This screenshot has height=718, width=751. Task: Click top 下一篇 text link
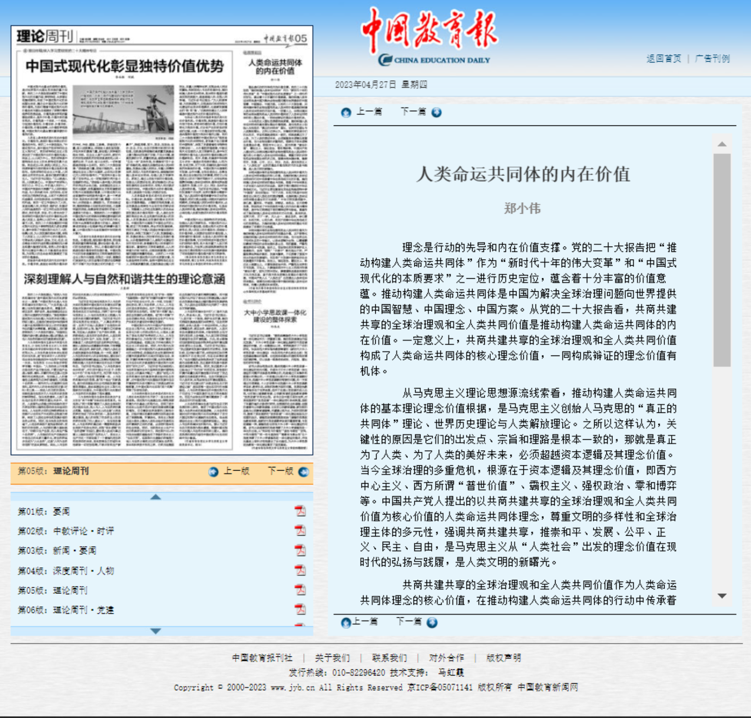tap(413, 112)
